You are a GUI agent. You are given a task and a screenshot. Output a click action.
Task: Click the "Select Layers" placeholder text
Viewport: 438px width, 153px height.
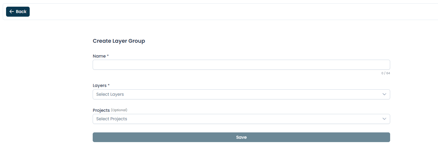tap(110, 94)
